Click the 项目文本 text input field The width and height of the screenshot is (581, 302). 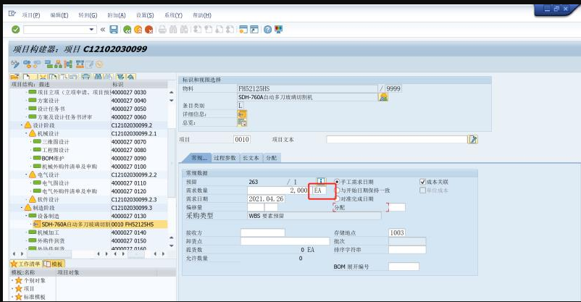pos(397,139)
